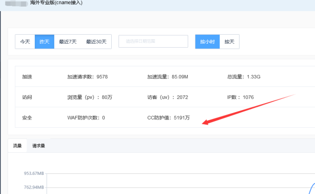The image size is (315, 194).
Task: Click the WAF防护次数: 0 value
Action: tap(86, 118)
